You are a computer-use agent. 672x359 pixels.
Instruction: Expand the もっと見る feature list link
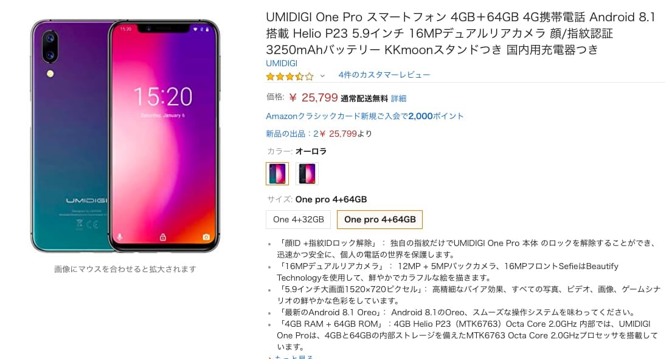pos(294,357)
